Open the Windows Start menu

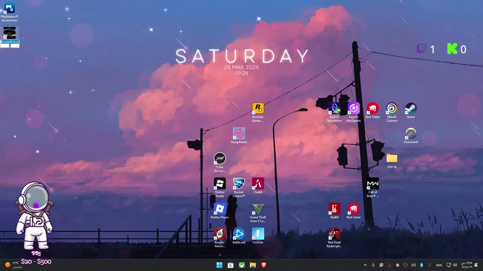[x=219, y=265]
